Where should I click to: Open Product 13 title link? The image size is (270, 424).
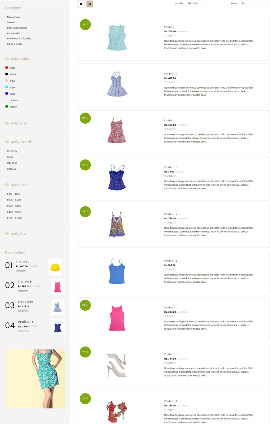point(171,214)
